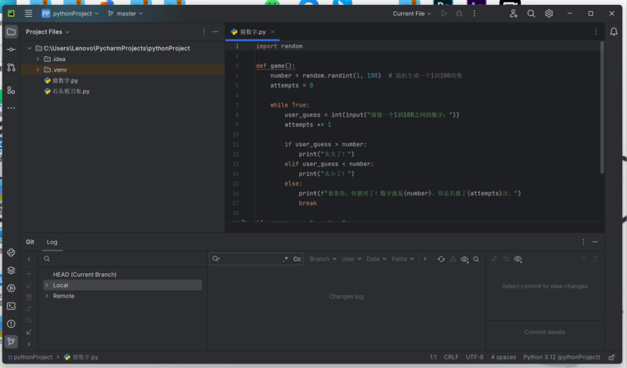The image size is (627, 368).
Task: Toggle match case Cc in log search
Action: click(297, 259)
